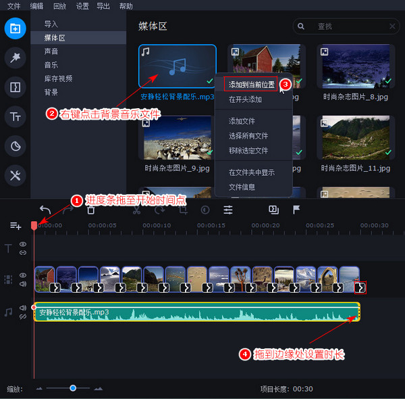Image resolution: width=405 pixels, height=399 pixels.
Task: Open the 编辑 menu
Action: (x=36, y=5)
